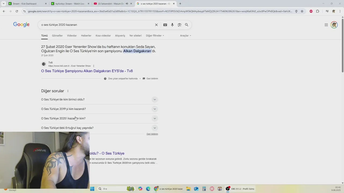This screenshot has height=193, width=344.
Task: Search by image with the Lens icon
Action: pos(180,25)
